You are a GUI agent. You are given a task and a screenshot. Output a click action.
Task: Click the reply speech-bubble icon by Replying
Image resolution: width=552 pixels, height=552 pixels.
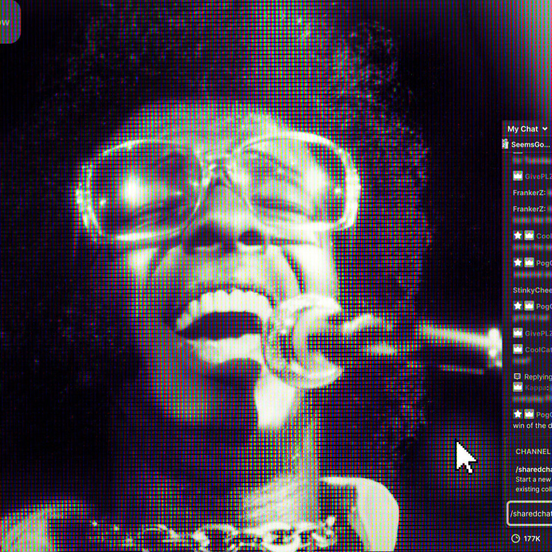(517, 377)
